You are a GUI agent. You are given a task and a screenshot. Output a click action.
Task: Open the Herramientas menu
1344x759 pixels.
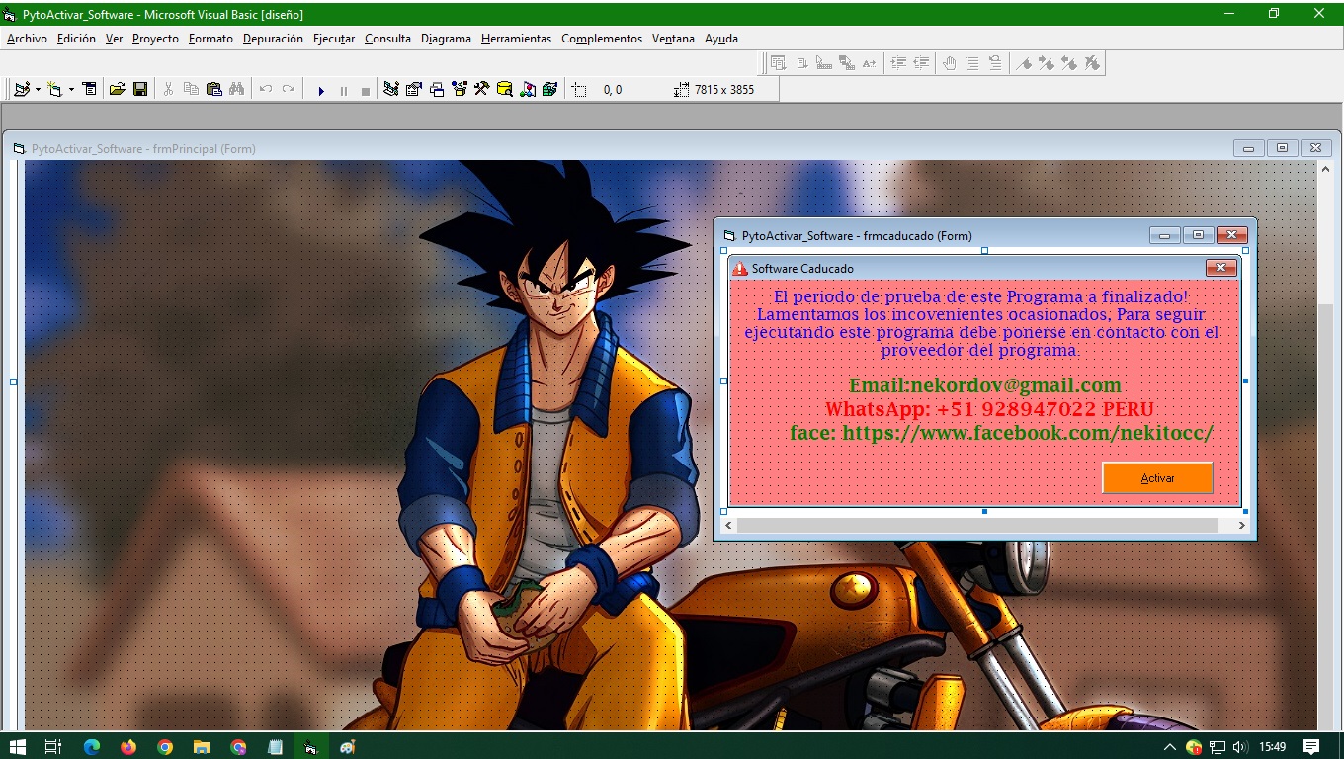[x=516, y=39]
